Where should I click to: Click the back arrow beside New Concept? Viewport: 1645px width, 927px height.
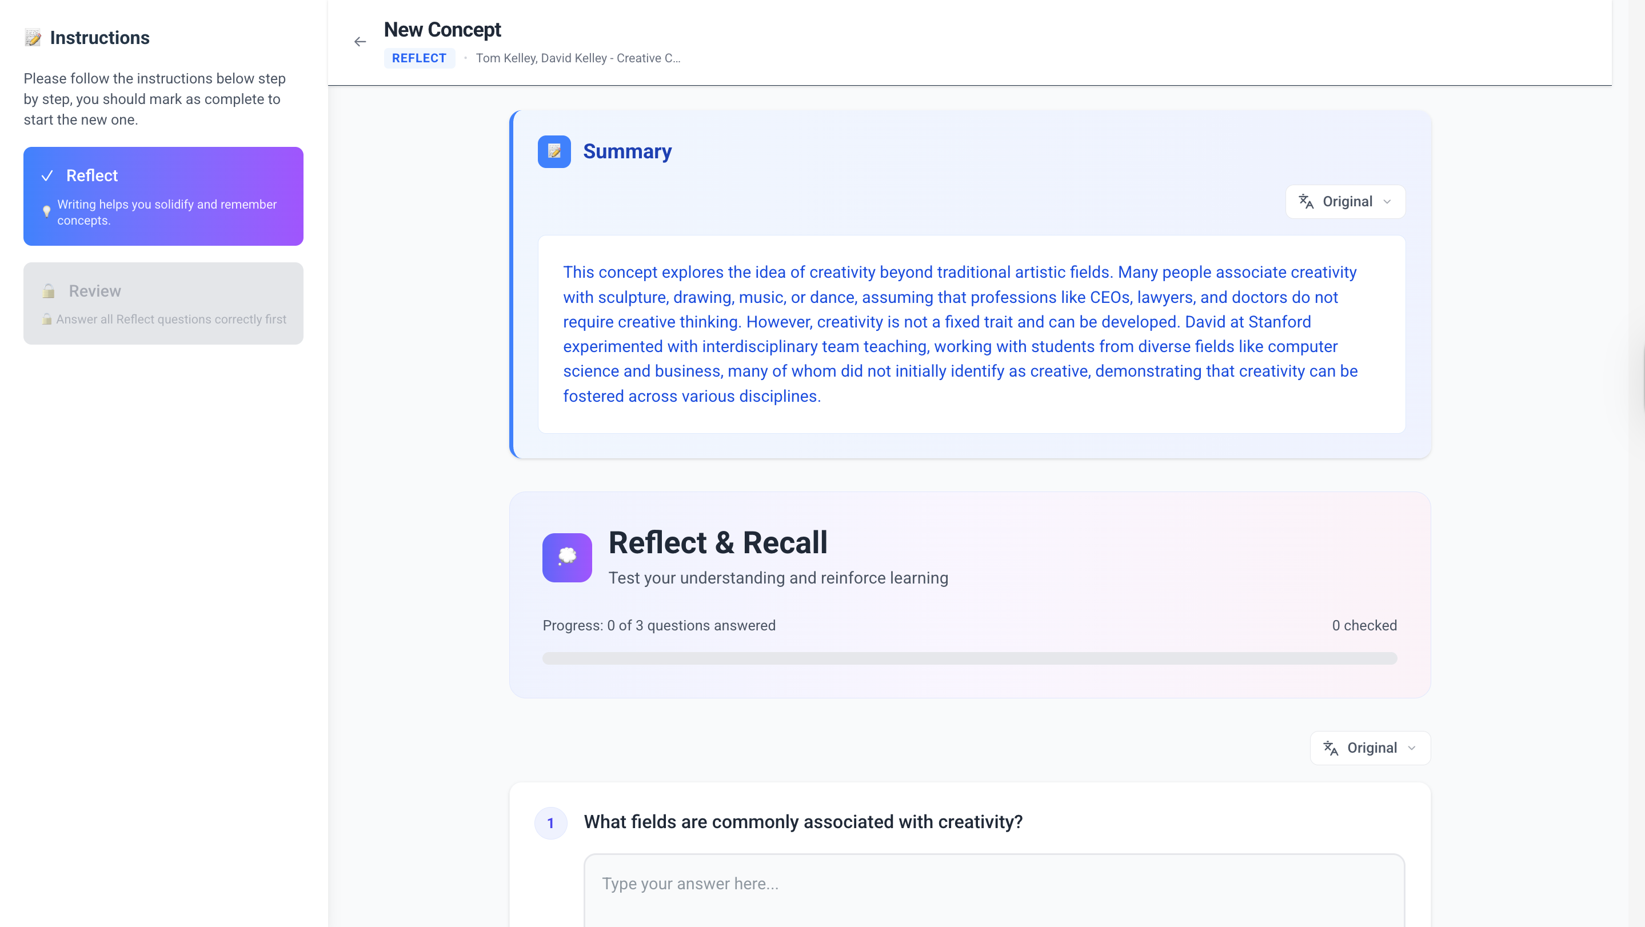coord(360,42)
